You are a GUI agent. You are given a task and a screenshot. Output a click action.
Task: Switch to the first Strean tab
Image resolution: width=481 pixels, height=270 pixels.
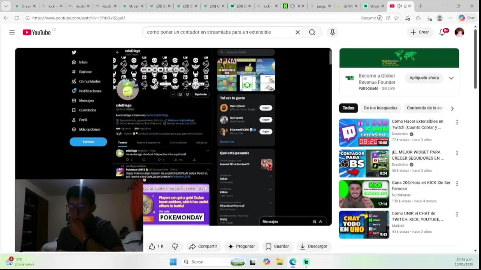(x=25, y=6)
